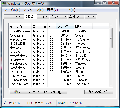Click the Task Manager title bar icon
The height and width of the screenshot is (108, 120).
click(4, 4)
